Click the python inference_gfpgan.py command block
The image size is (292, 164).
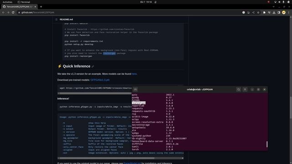[94, 107]
